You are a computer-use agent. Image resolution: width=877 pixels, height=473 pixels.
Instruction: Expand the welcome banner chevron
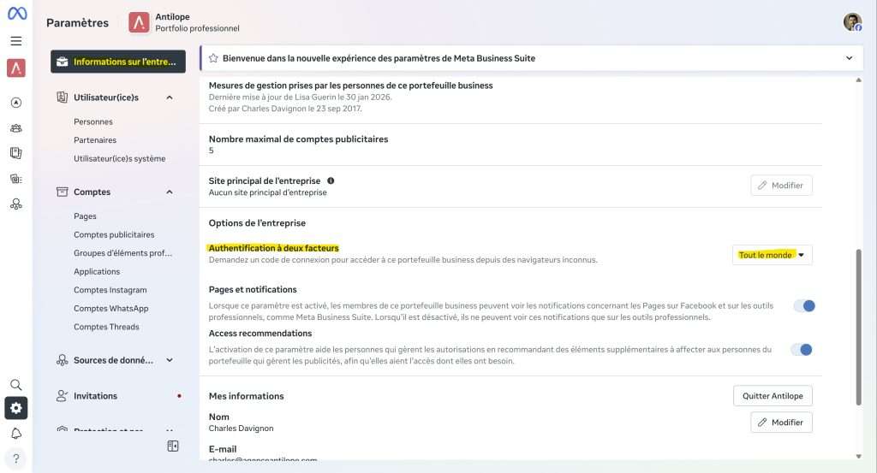[x=849, y=58]
